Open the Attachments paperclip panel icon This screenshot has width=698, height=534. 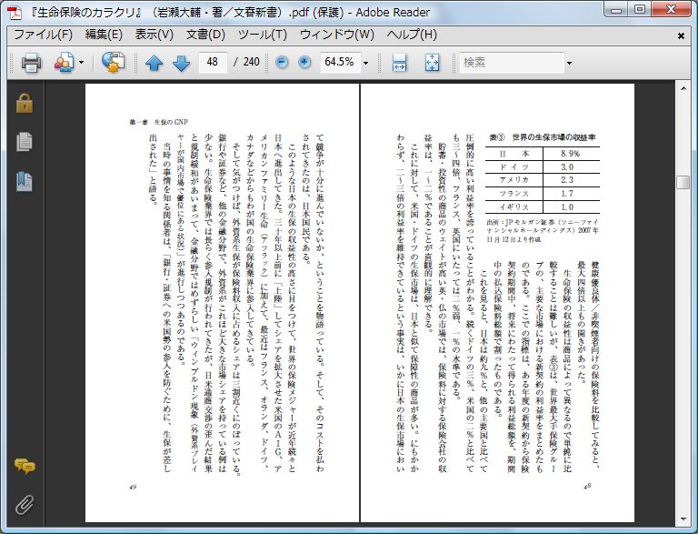[x=25, y=505]
